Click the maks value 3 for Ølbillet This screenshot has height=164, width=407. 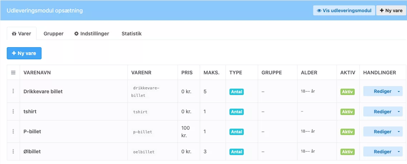pos(205,151)
